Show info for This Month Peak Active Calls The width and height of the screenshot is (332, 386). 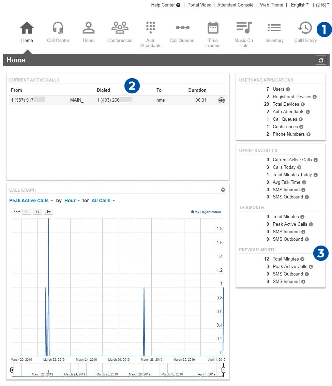311,224
